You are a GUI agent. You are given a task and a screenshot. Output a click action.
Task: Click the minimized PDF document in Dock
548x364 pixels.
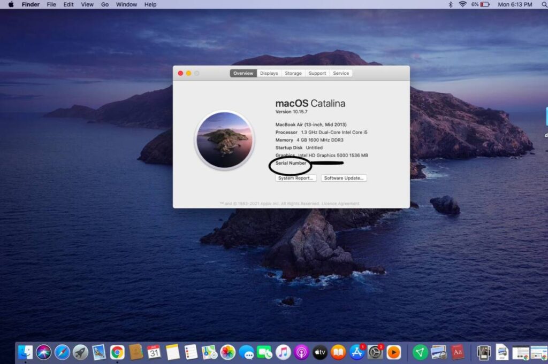click(501, 352)
